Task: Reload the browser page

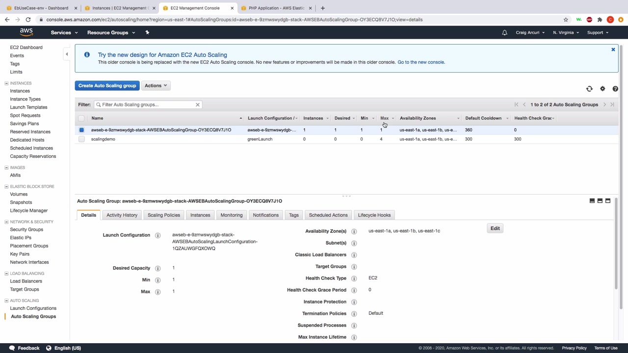Action: point(28,20)
